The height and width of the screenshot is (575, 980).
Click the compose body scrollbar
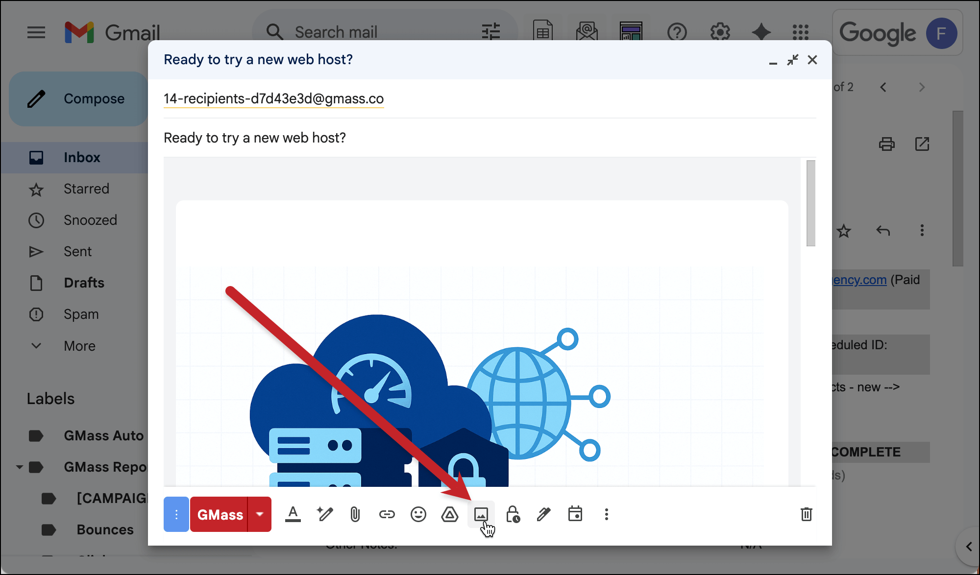pos(811,204)
